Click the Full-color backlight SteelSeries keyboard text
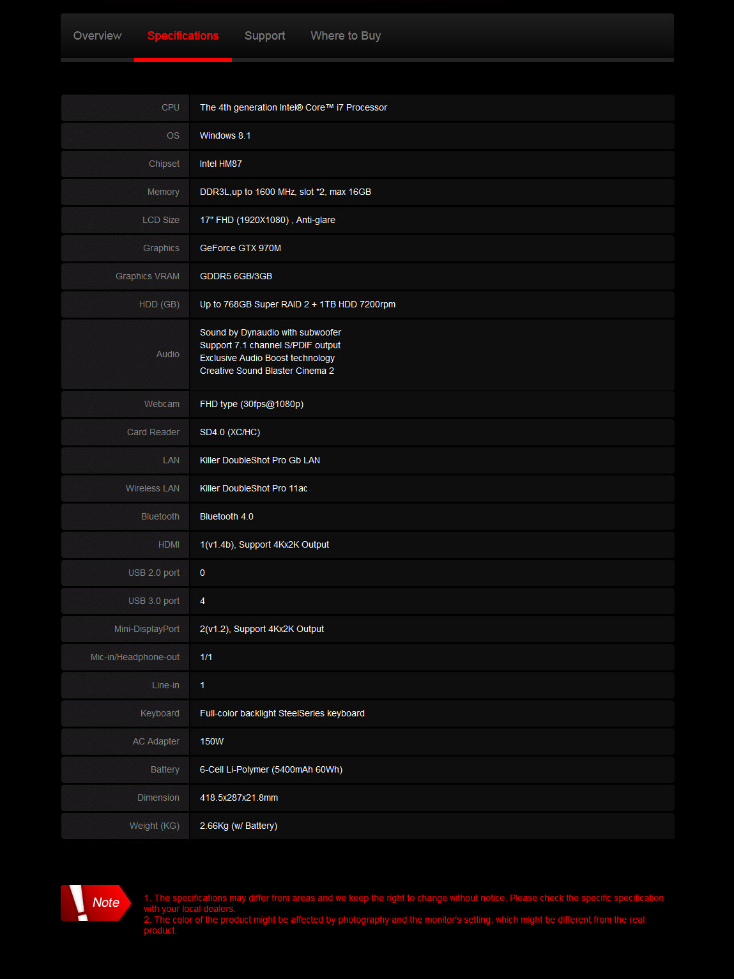 282,713
